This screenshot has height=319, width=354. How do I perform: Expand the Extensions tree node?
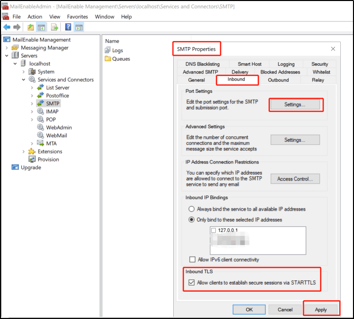(x=23, y=151)
